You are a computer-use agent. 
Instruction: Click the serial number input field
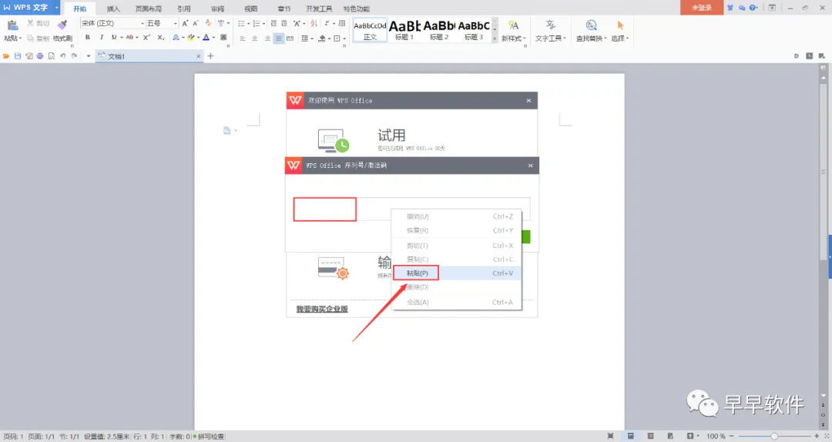pyautogui.click(x=411, y=209)
